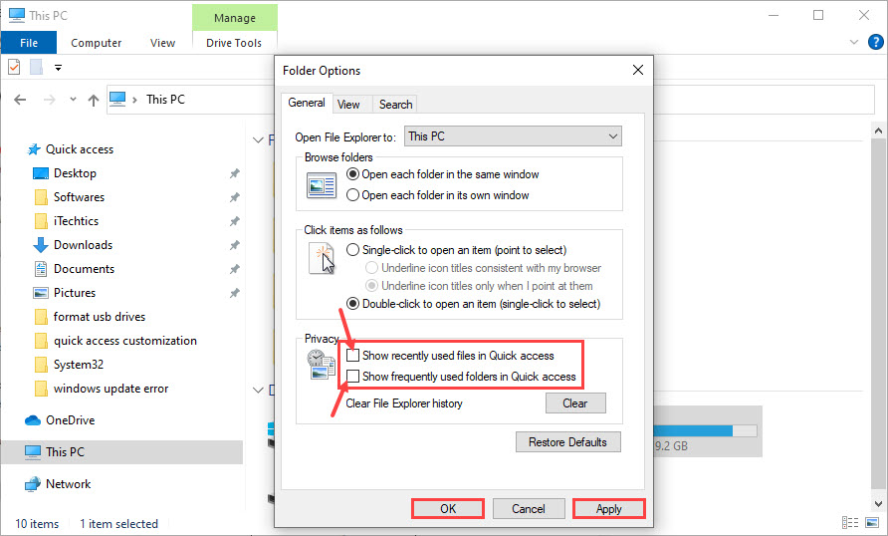
Task: Click the Cancel button
Action: (x=529, y=509)
